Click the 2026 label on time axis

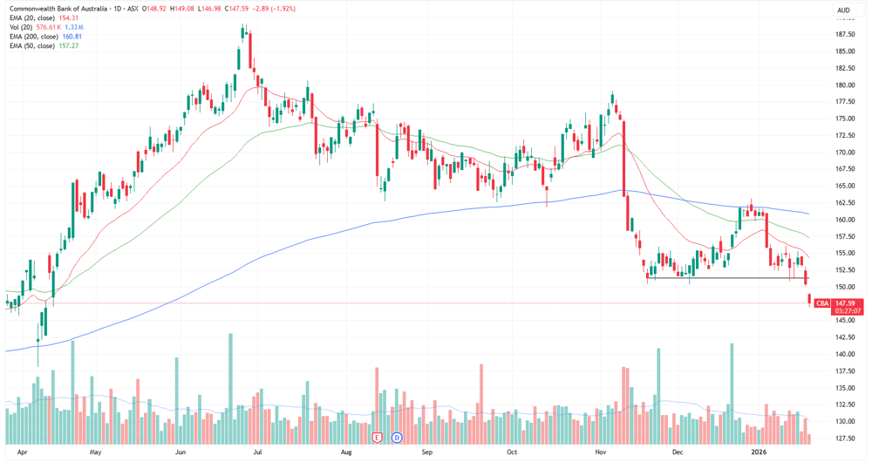(758, 452)
